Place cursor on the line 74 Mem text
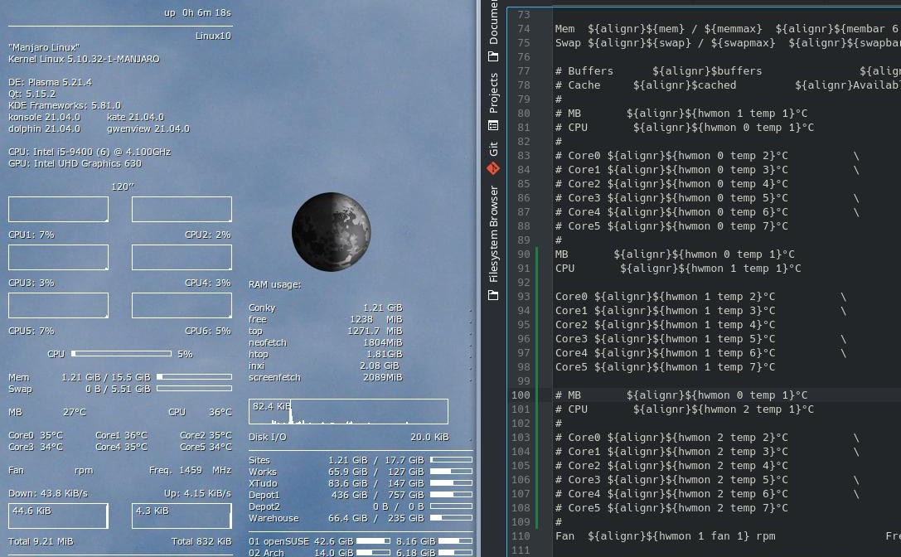Viewport: 901px width, 557px height. [x=564, y=29]
